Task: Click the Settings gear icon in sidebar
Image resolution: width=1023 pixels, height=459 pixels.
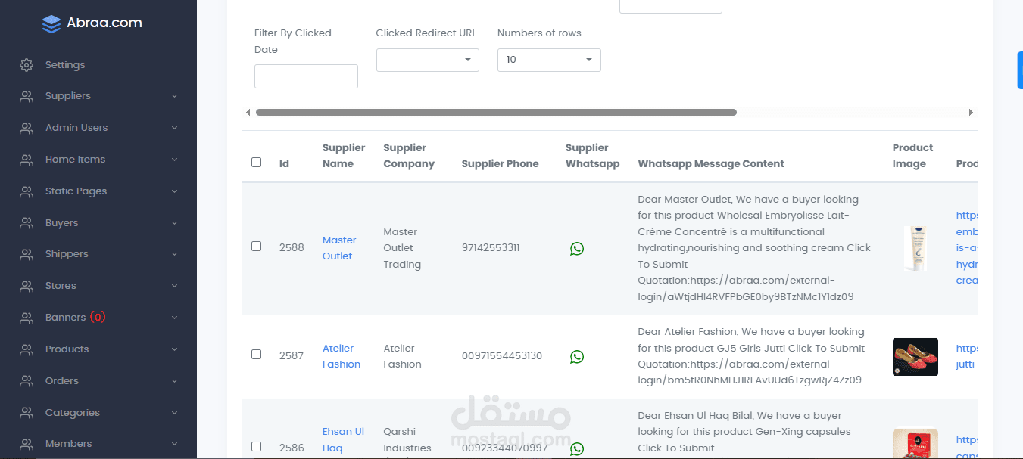Action: (x=27, y=65)
